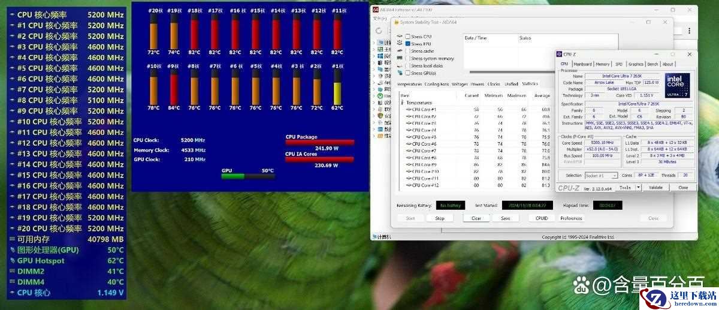Screen dimensions: 719x310
Task: Click the 'DIMM4' temperature row
Action: [67, 282]
